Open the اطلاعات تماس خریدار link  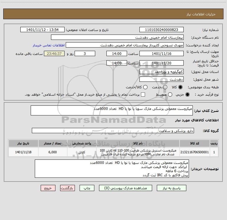click(49, 45)
